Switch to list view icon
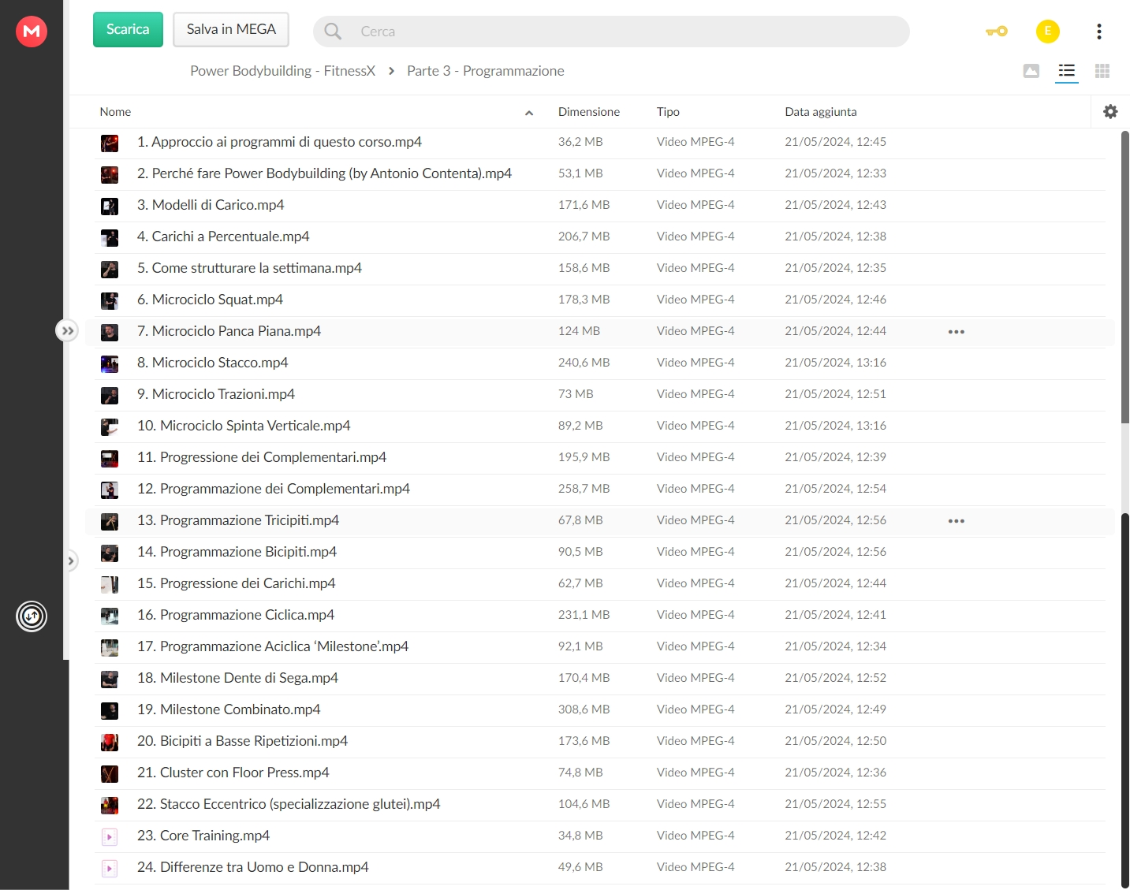Screen dimensions: 1130x890 1067,71
